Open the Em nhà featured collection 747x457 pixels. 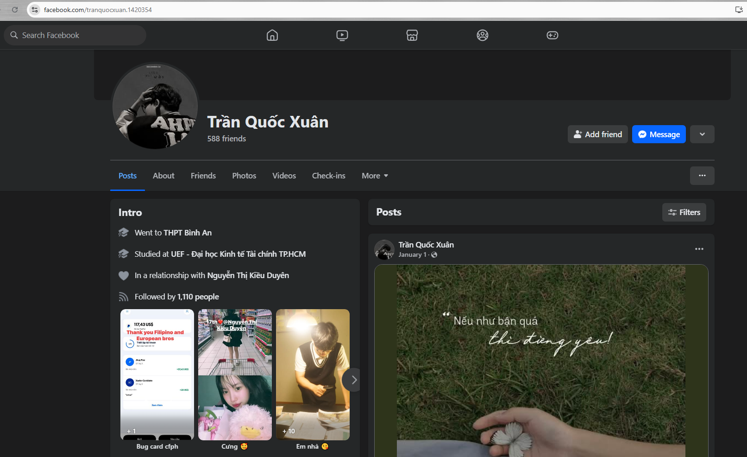click(313, 374)
